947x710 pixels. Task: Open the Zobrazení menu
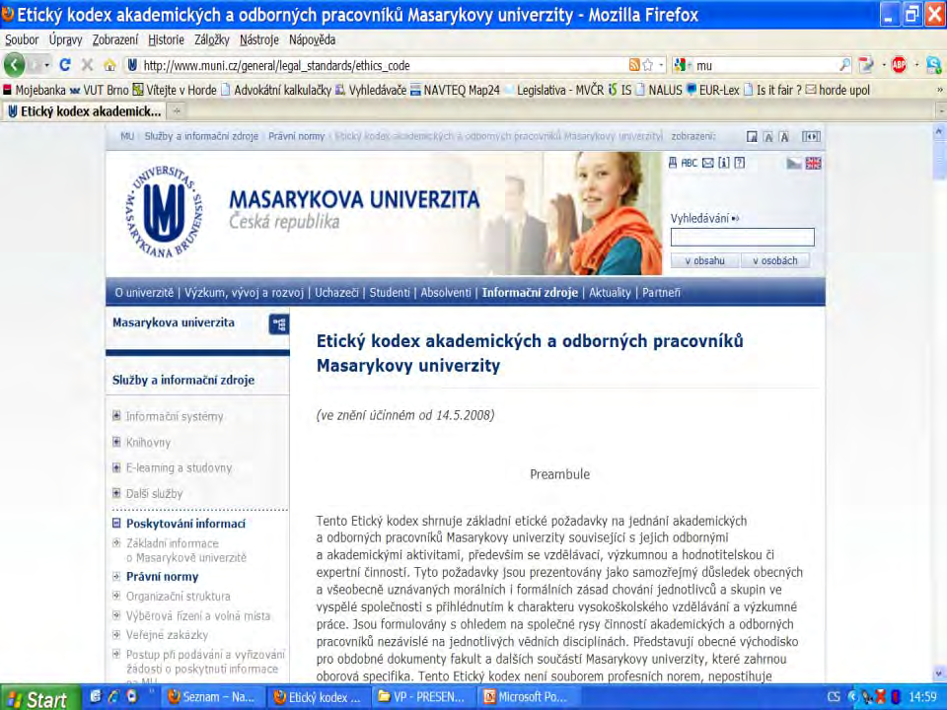pos(115,39)
